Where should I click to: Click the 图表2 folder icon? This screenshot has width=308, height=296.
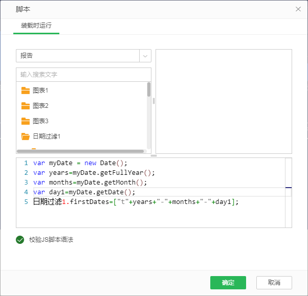point(26,106)
